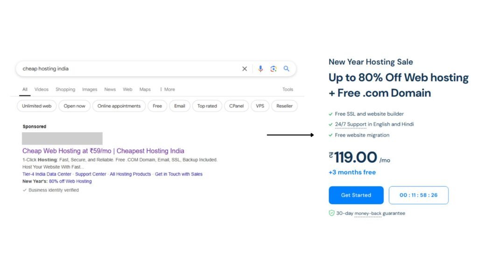478x269 pixels.
Task: Switch to the Videos tab
Action: 42,89
